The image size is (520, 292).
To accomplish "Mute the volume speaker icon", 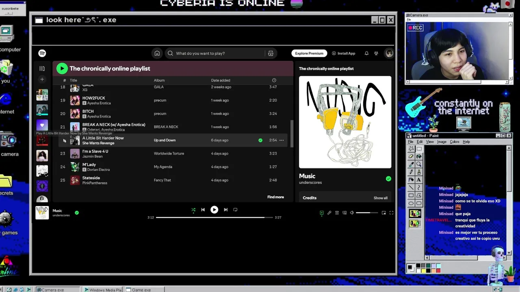I will [352, 213].
